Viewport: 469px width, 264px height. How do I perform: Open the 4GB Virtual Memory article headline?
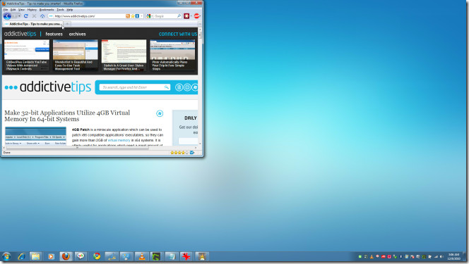[67, 116]
